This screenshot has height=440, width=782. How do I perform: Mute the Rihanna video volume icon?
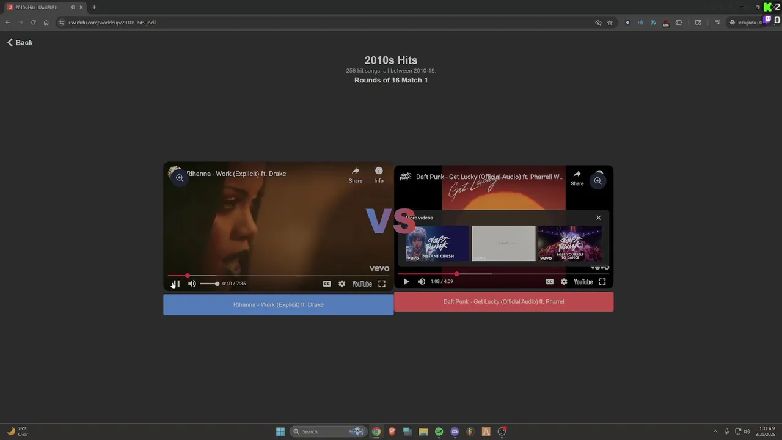tap(192, 284)
